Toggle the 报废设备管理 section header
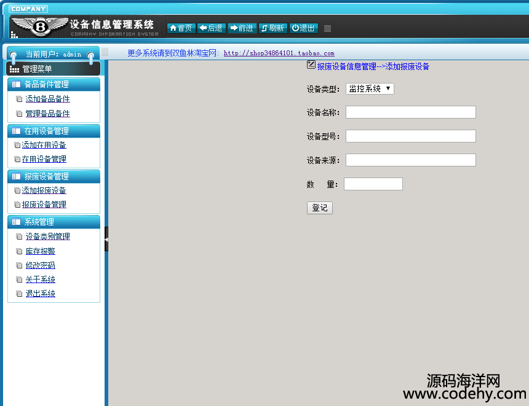Image resolution: width=529 pixels, height=406 pixels. 54,176
